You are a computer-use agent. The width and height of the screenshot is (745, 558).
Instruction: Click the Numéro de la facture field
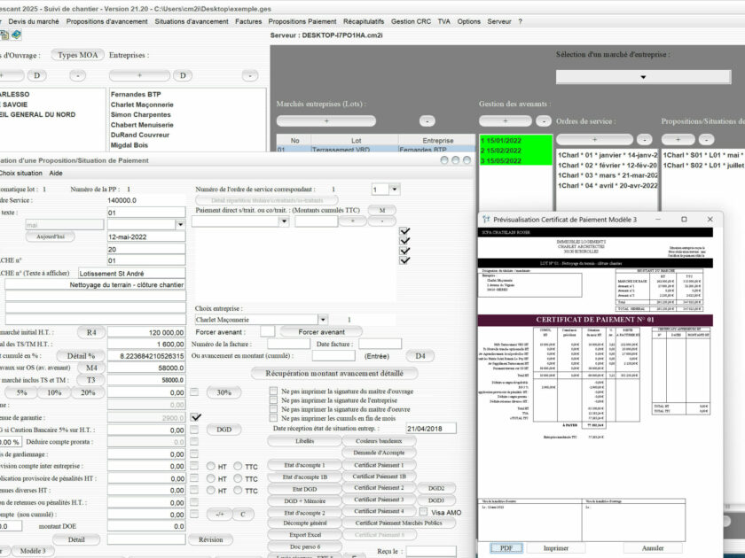pyautogui.click(x=288, y=344)
